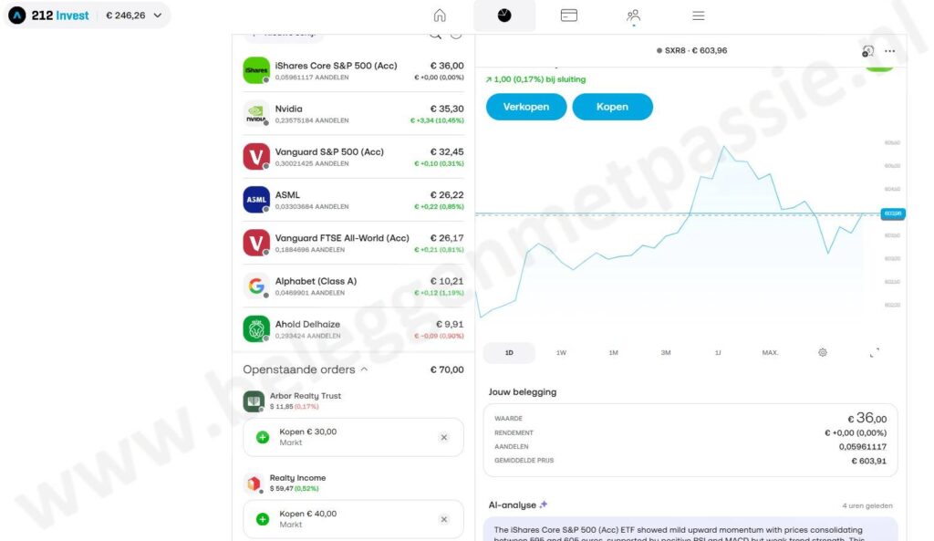This screenshot has height=541, width=934.
Task: Open the community people icon
Action: [x=633, y=16]
